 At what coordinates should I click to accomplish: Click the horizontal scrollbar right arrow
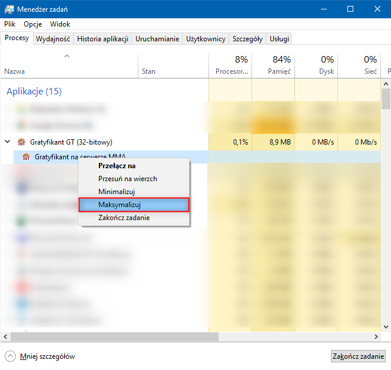(x=376, y=337)
